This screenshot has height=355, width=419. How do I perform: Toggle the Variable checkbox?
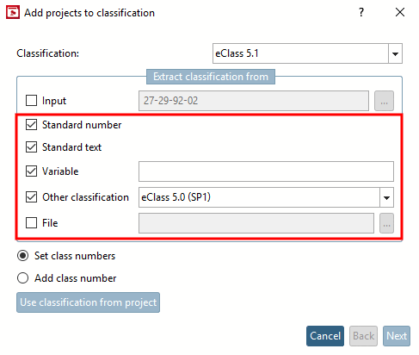(x=31, y=171)
